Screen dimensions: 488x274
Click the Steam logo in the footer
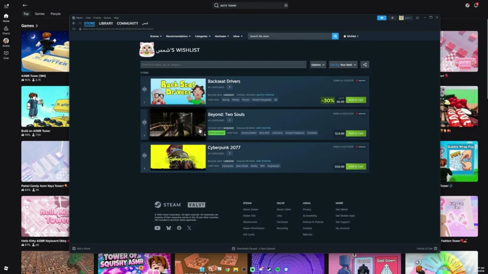click(168, 205)
